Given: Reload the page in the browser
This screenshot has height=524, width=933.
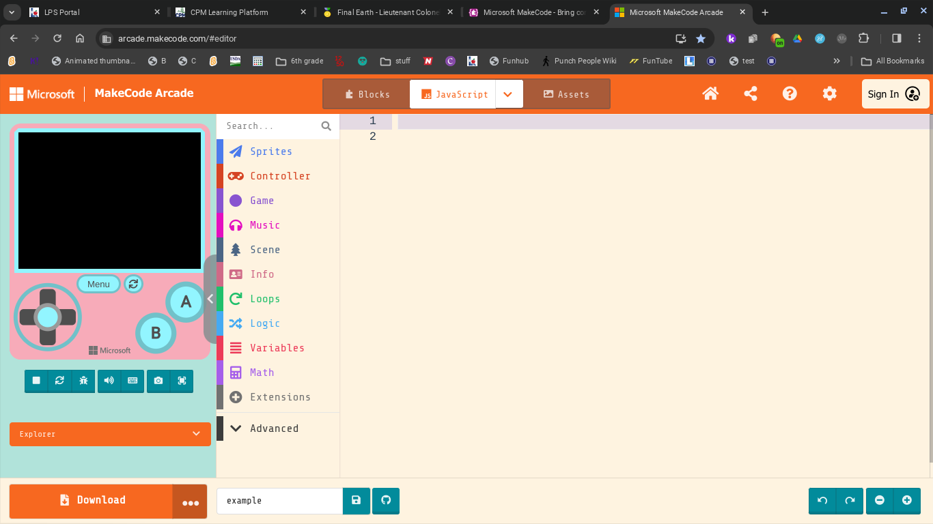Looking at the screenshot, I should click(x=57, y=38).
